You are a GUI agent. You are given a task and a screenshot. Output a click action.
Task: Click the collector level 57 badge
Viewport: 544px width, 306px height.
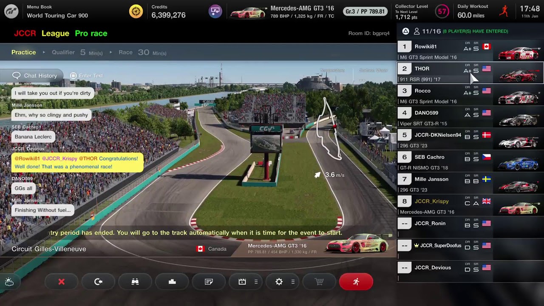pyautogui.click(x=442, y=11)
